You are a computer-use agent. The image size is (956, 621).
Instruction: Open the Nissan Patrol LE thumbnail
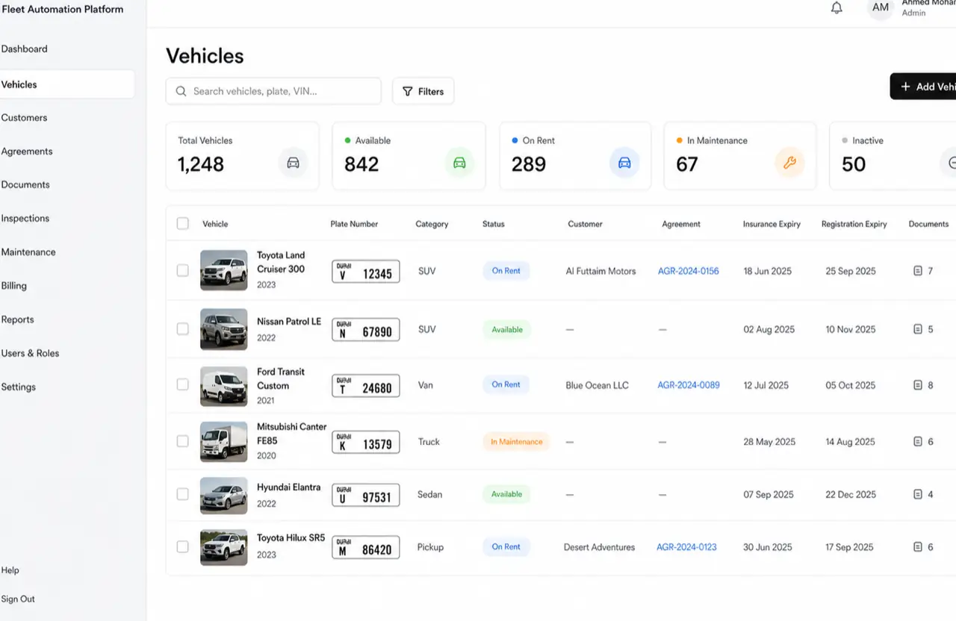pos(223,329)
